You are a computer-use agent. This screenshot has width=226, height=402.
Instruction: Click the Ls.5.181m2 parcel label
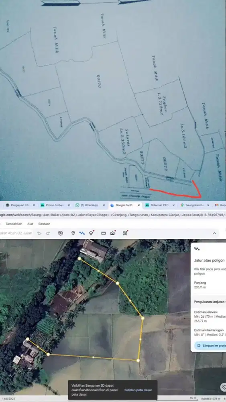184,136
